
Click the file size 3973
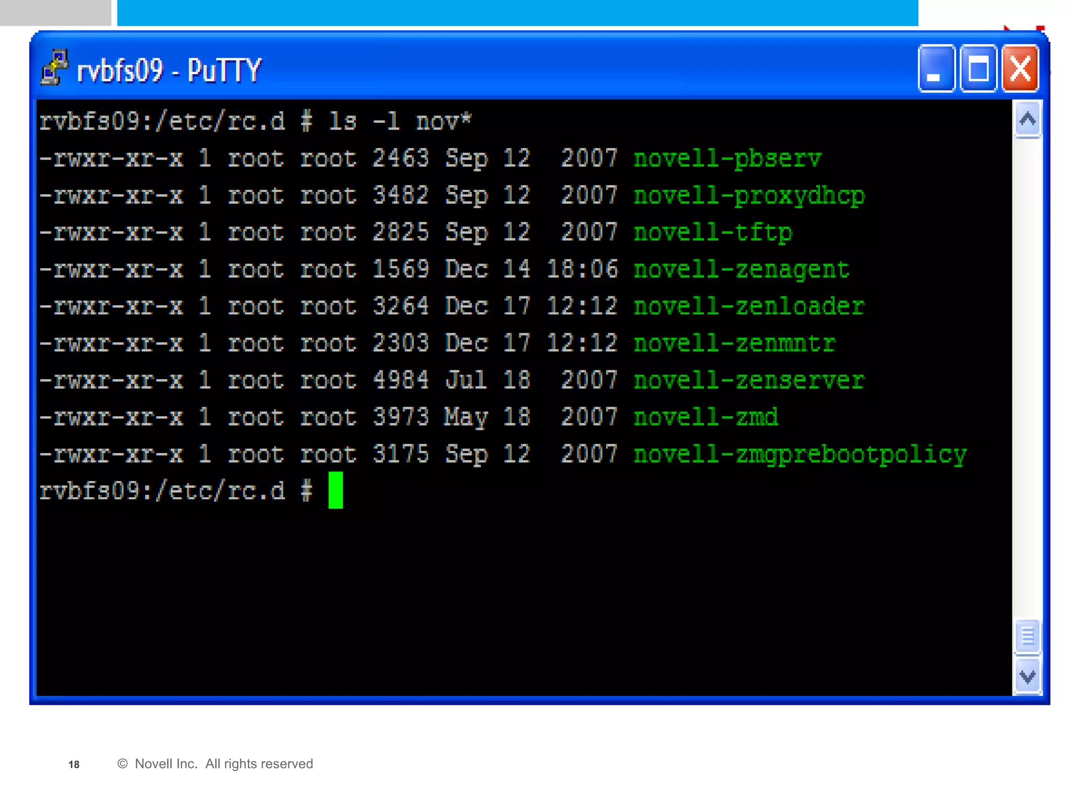coord(401,417)
